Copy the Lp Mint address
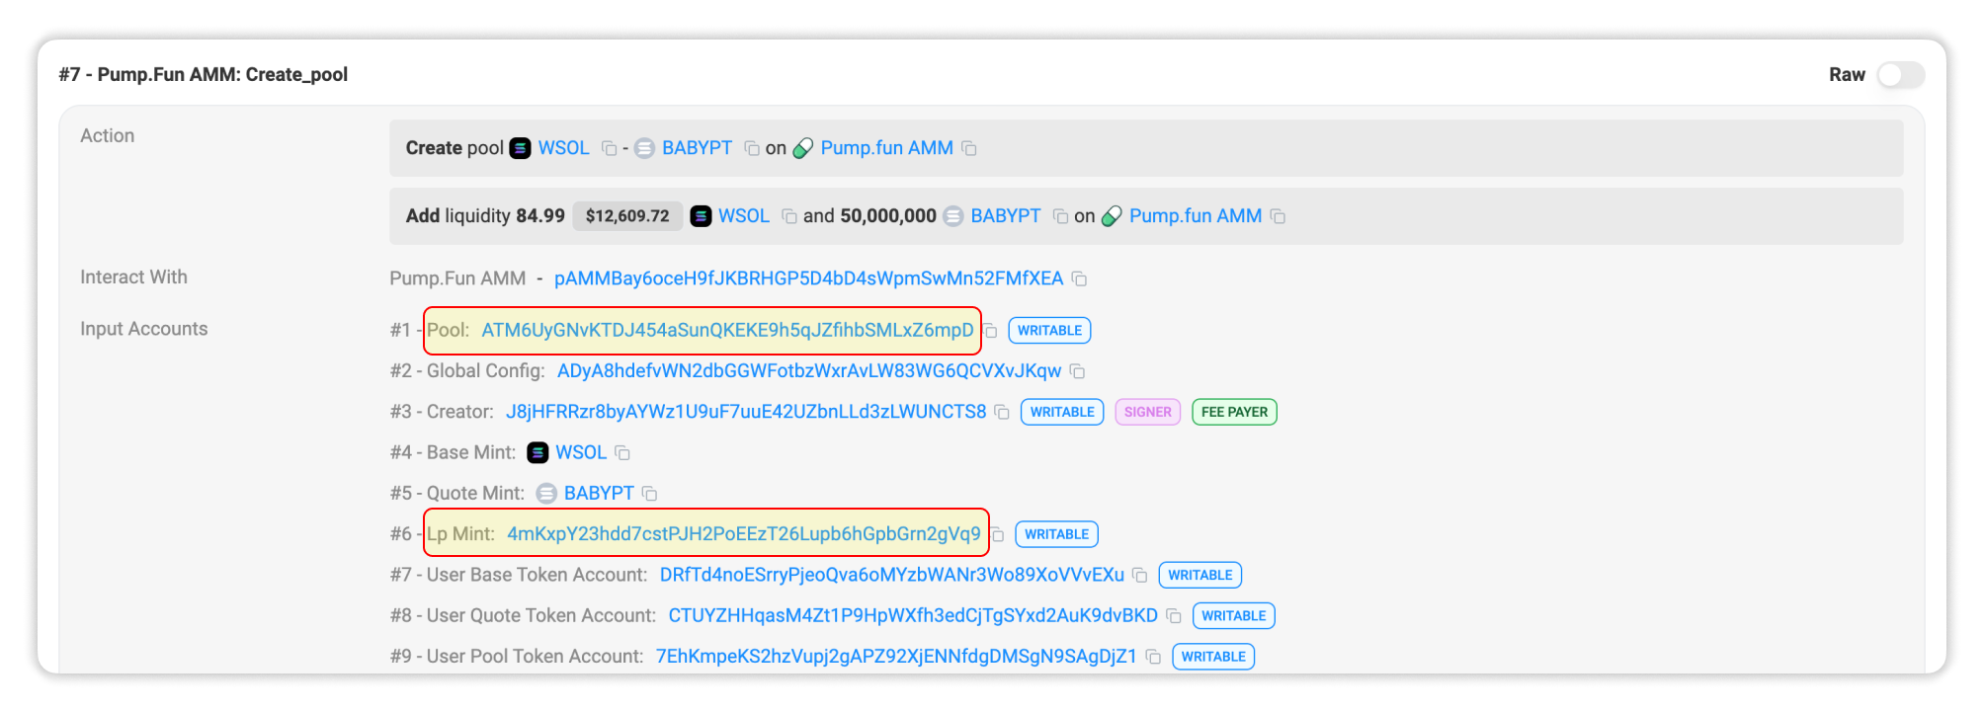 tap(998, 534)
